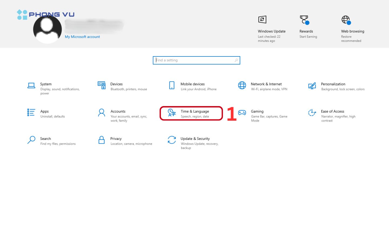Click 'Uninstall, defaults' description
The height and width of the screenshot is (243, 389).
coord(53,116)
